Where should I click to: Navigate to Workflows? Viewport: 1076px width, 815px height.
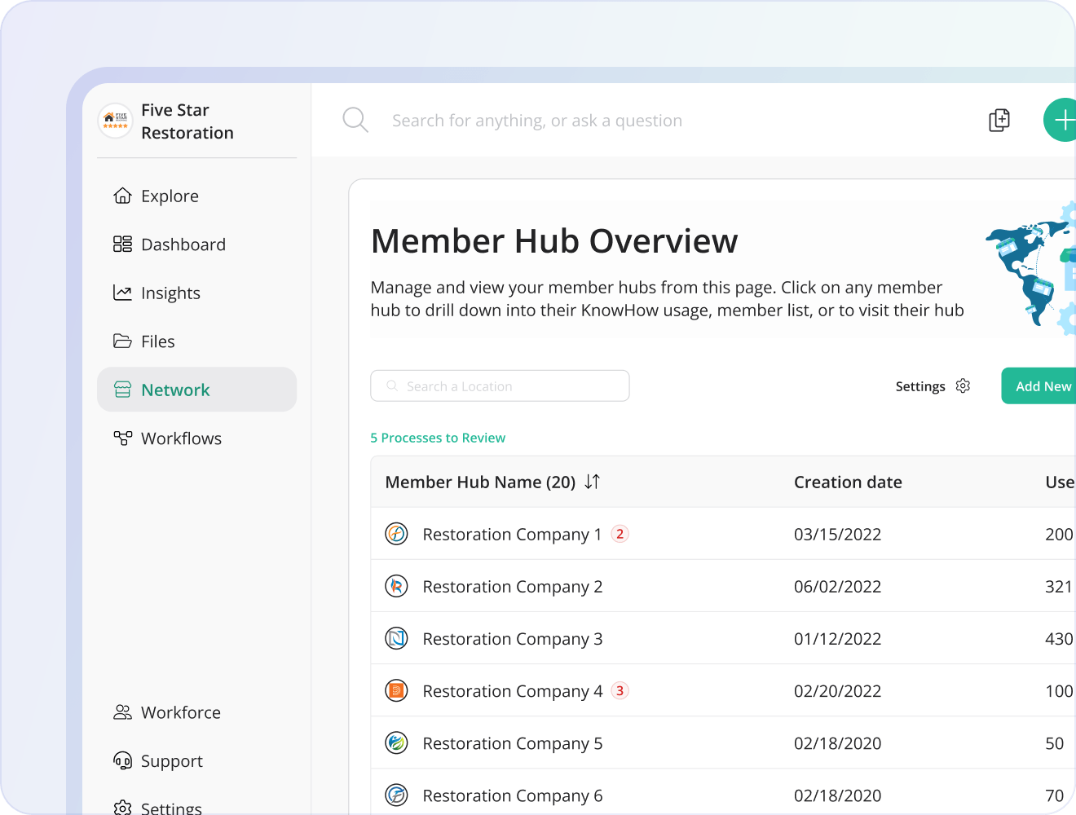tap(181, 438)
